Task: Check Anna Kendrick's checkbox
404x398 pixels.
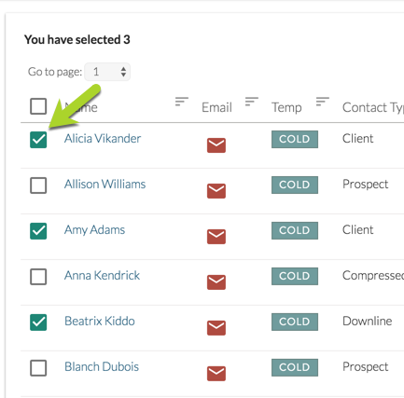Action: pos(38,277)
